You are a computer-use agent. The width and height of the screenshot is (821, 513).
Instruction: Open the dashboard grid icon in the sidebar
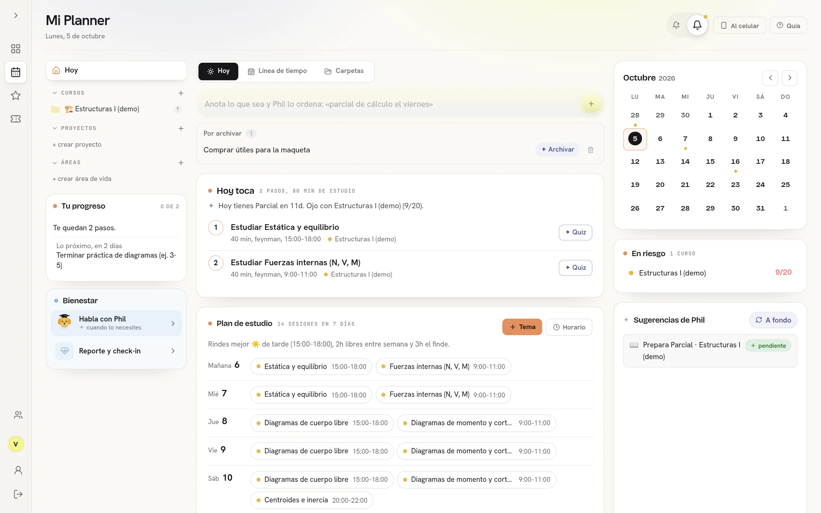click(x=16, y=49)
